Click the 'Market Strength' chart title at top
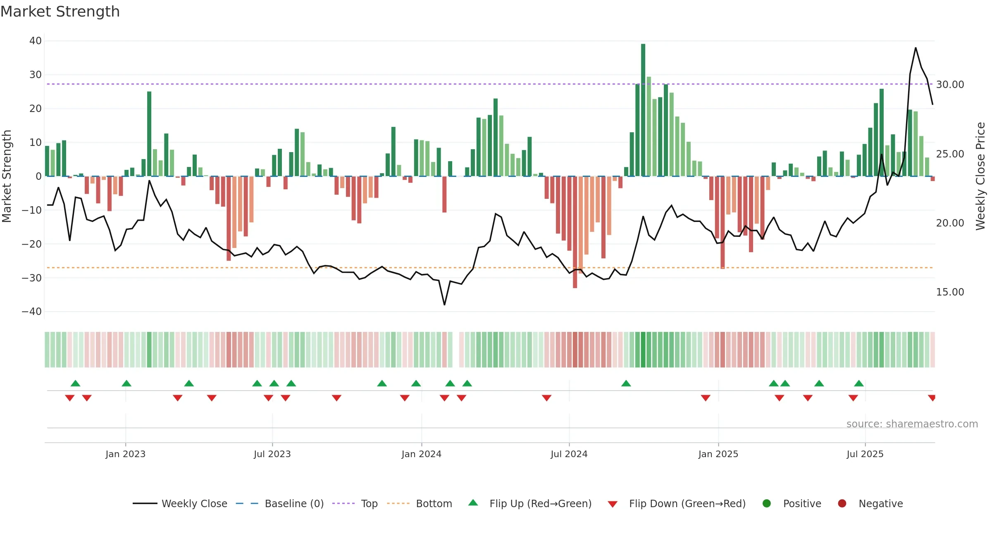The height and width of the screenshot is (558, 992). click(x=60, y=12)
